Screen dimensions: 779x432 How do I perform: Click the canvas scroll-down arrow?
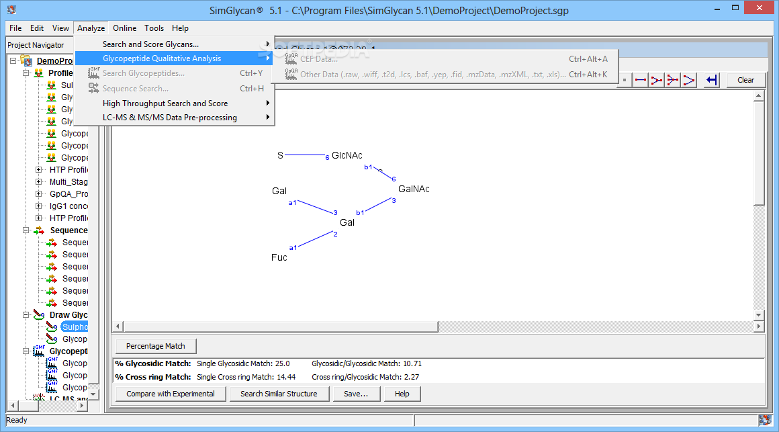click(x=758, y=314)
